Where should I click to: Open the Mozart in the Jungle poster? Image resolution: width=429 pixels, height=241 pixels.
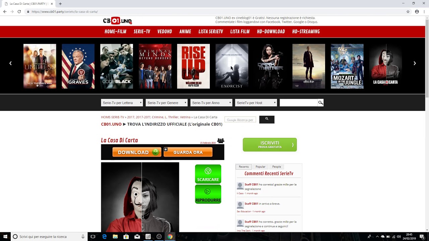tap(347, 66)
